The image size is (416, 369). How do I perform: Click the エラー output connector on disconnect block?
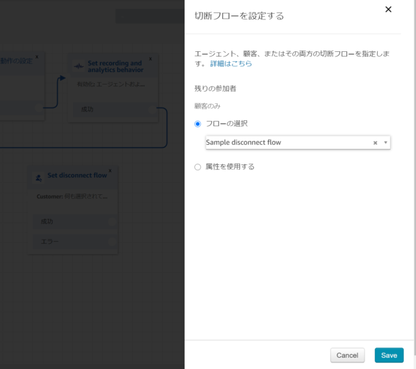(x=112, y=242)
